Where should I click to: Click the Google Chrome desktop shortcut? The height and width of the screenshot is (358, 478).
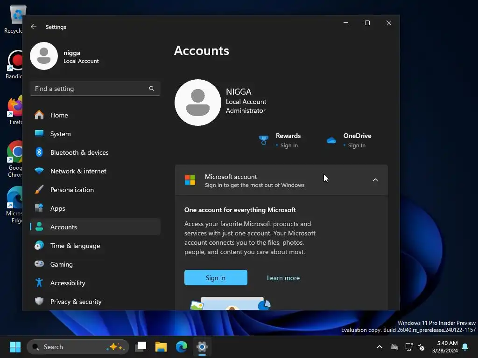[x=14, y=159]
